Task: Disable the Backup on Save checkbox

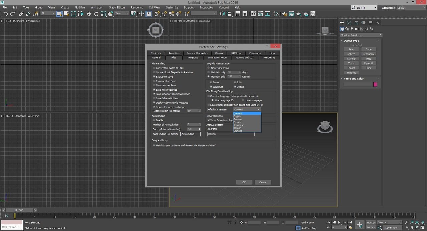Action: pos(154,77)
